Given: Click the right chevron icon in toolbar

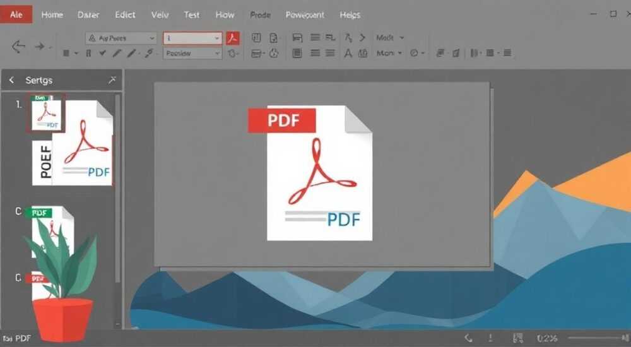Looking at the screenshot, I should coord(363,37).
